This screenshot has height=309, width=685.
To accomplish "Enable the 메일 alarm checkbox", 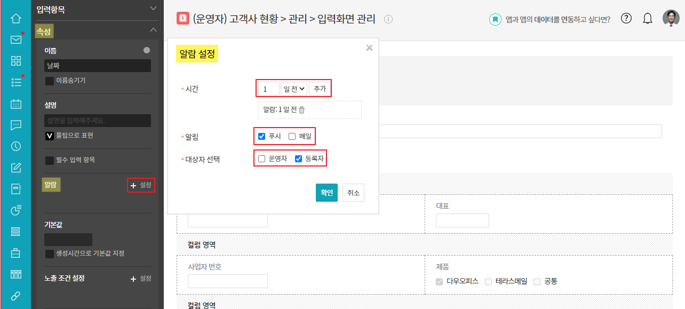I will point(292,136).
